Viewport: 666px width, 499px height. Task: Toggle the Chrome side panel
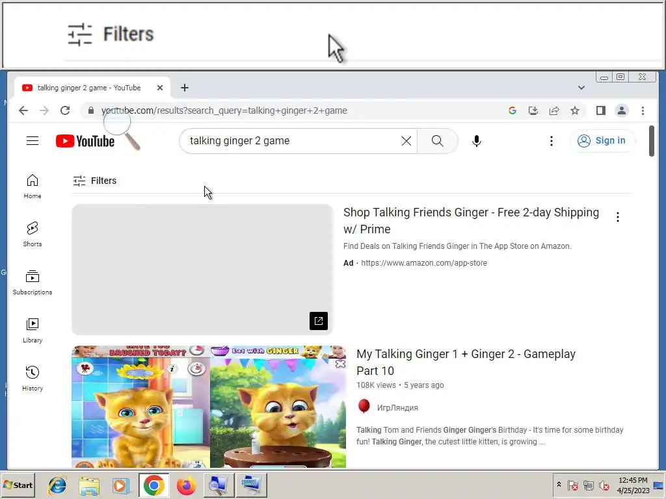click(600, 110)
